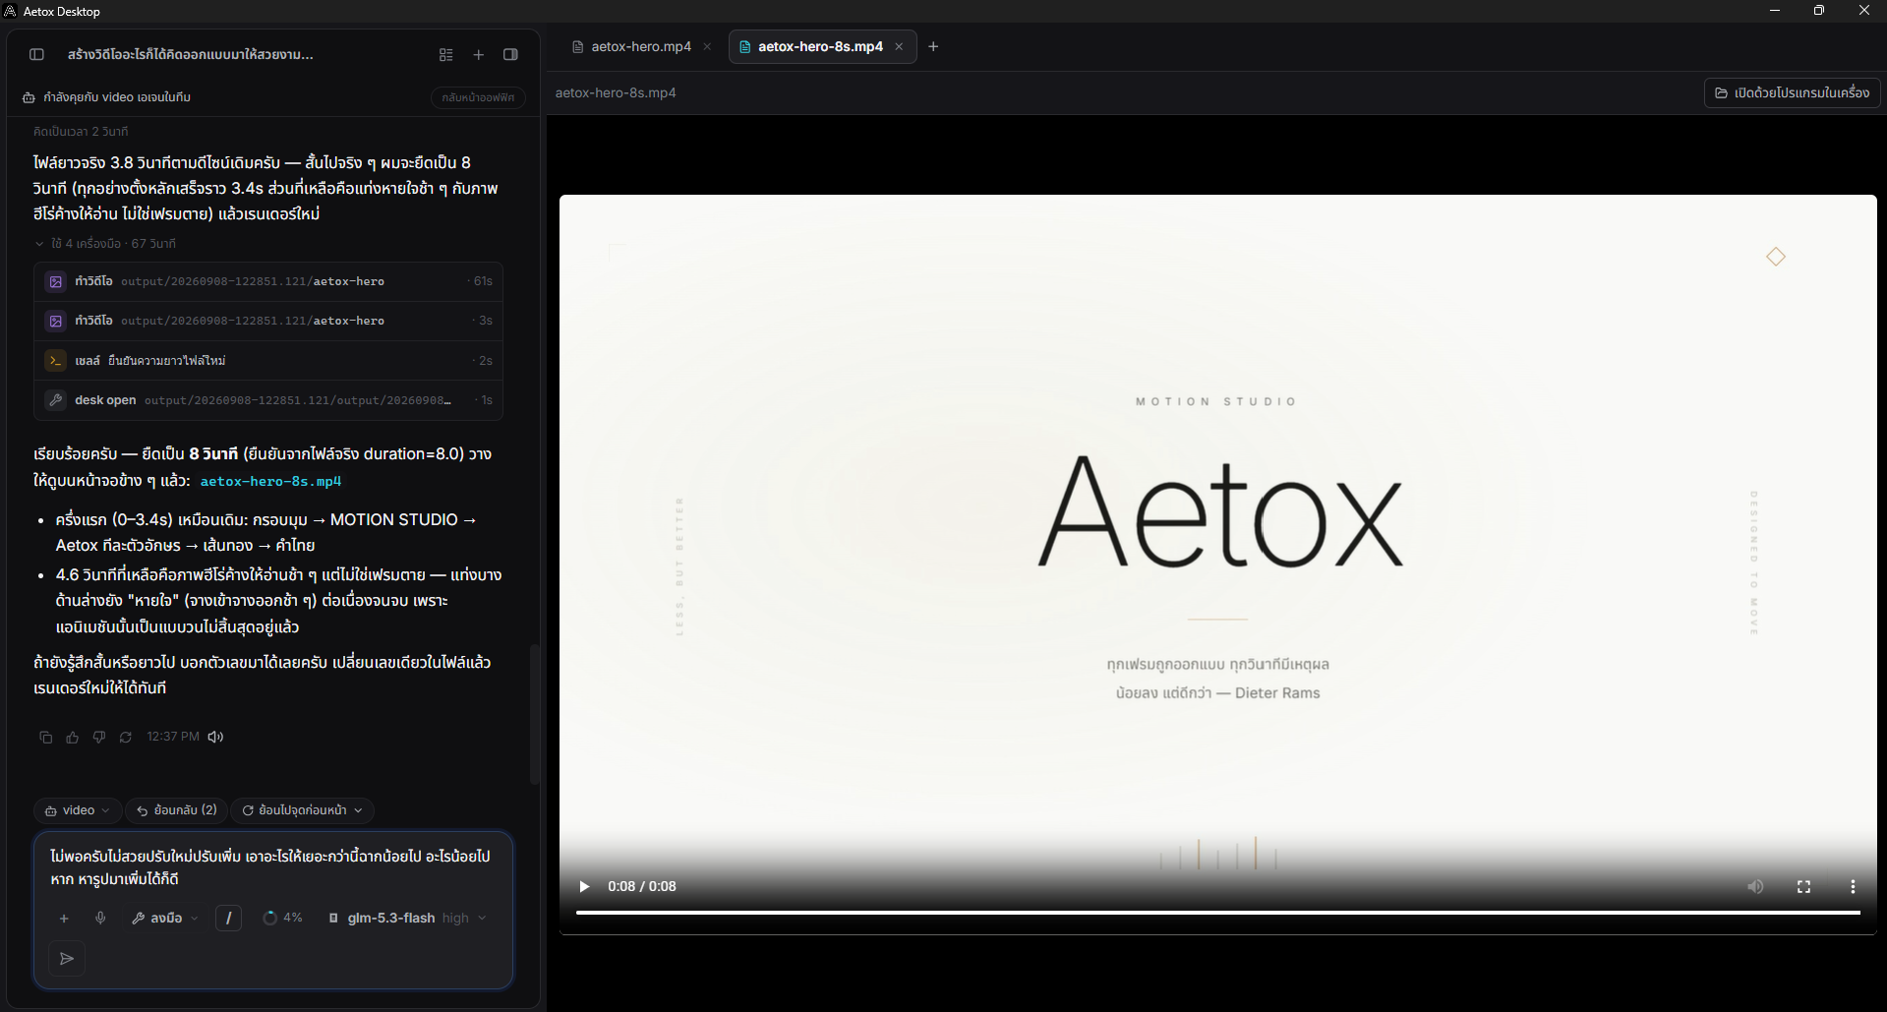Click the Aetox Desktop app icon in the title bar

[11, 12]
